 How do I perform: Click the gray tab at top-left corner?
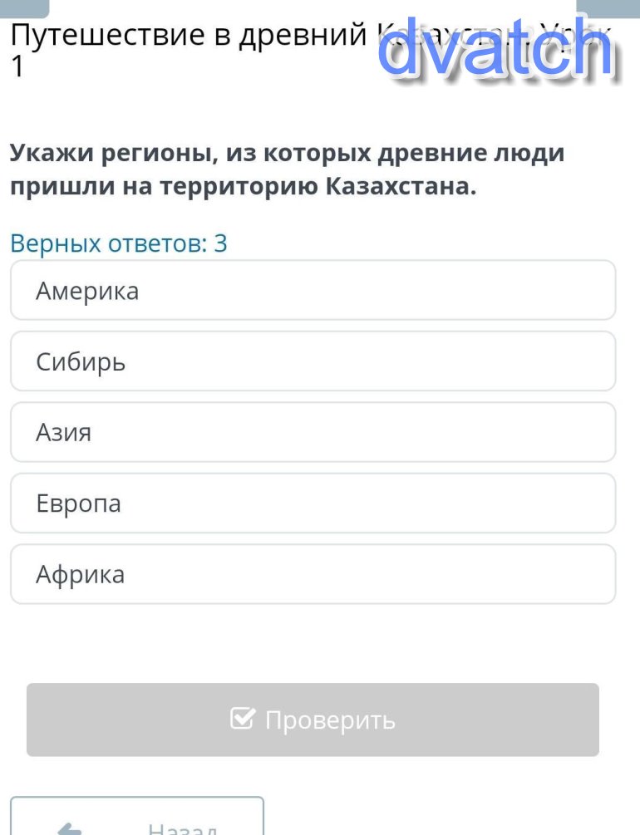(25, 8)
